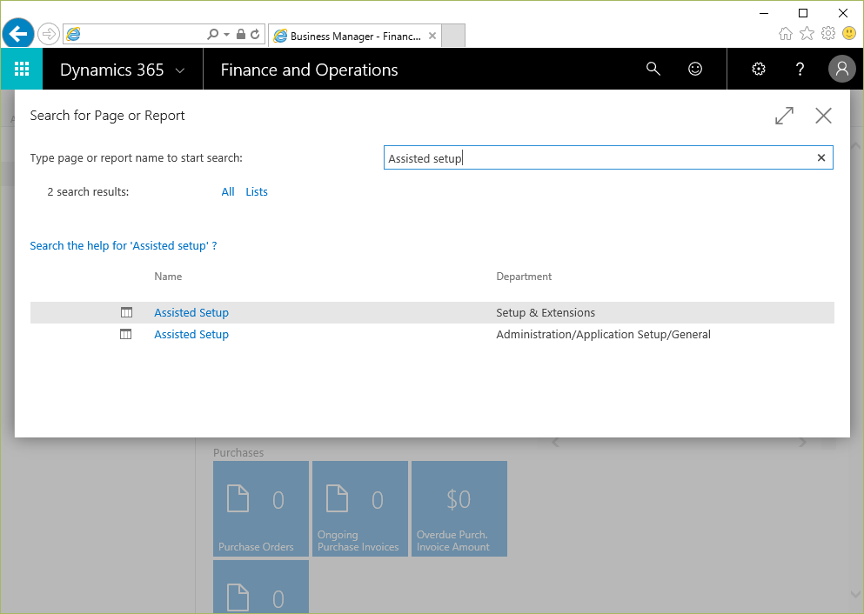The width and height of the screenshot is (864, 614).
Task: Select the Business Manager browser tab
Action: point(355,36)
